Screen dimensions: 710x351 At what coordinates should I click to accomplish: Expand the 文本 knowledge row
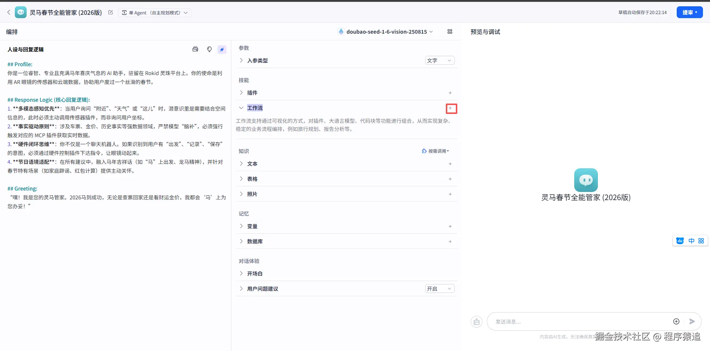coord(241,163)
